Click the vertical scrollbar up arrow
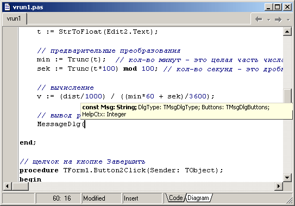295x206 pixels. pos(287,32)
